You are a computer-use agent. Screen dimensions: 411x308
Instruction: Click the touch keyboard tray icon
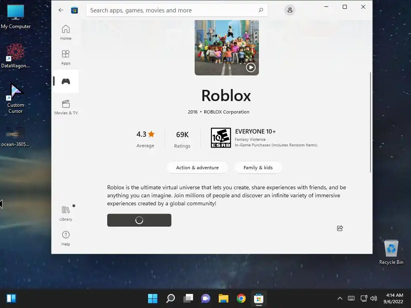351,298
